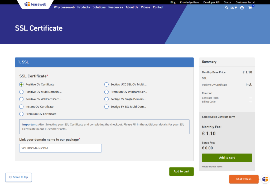
Task: Click Add to cart below SSL form
Action: pos(181,171)
